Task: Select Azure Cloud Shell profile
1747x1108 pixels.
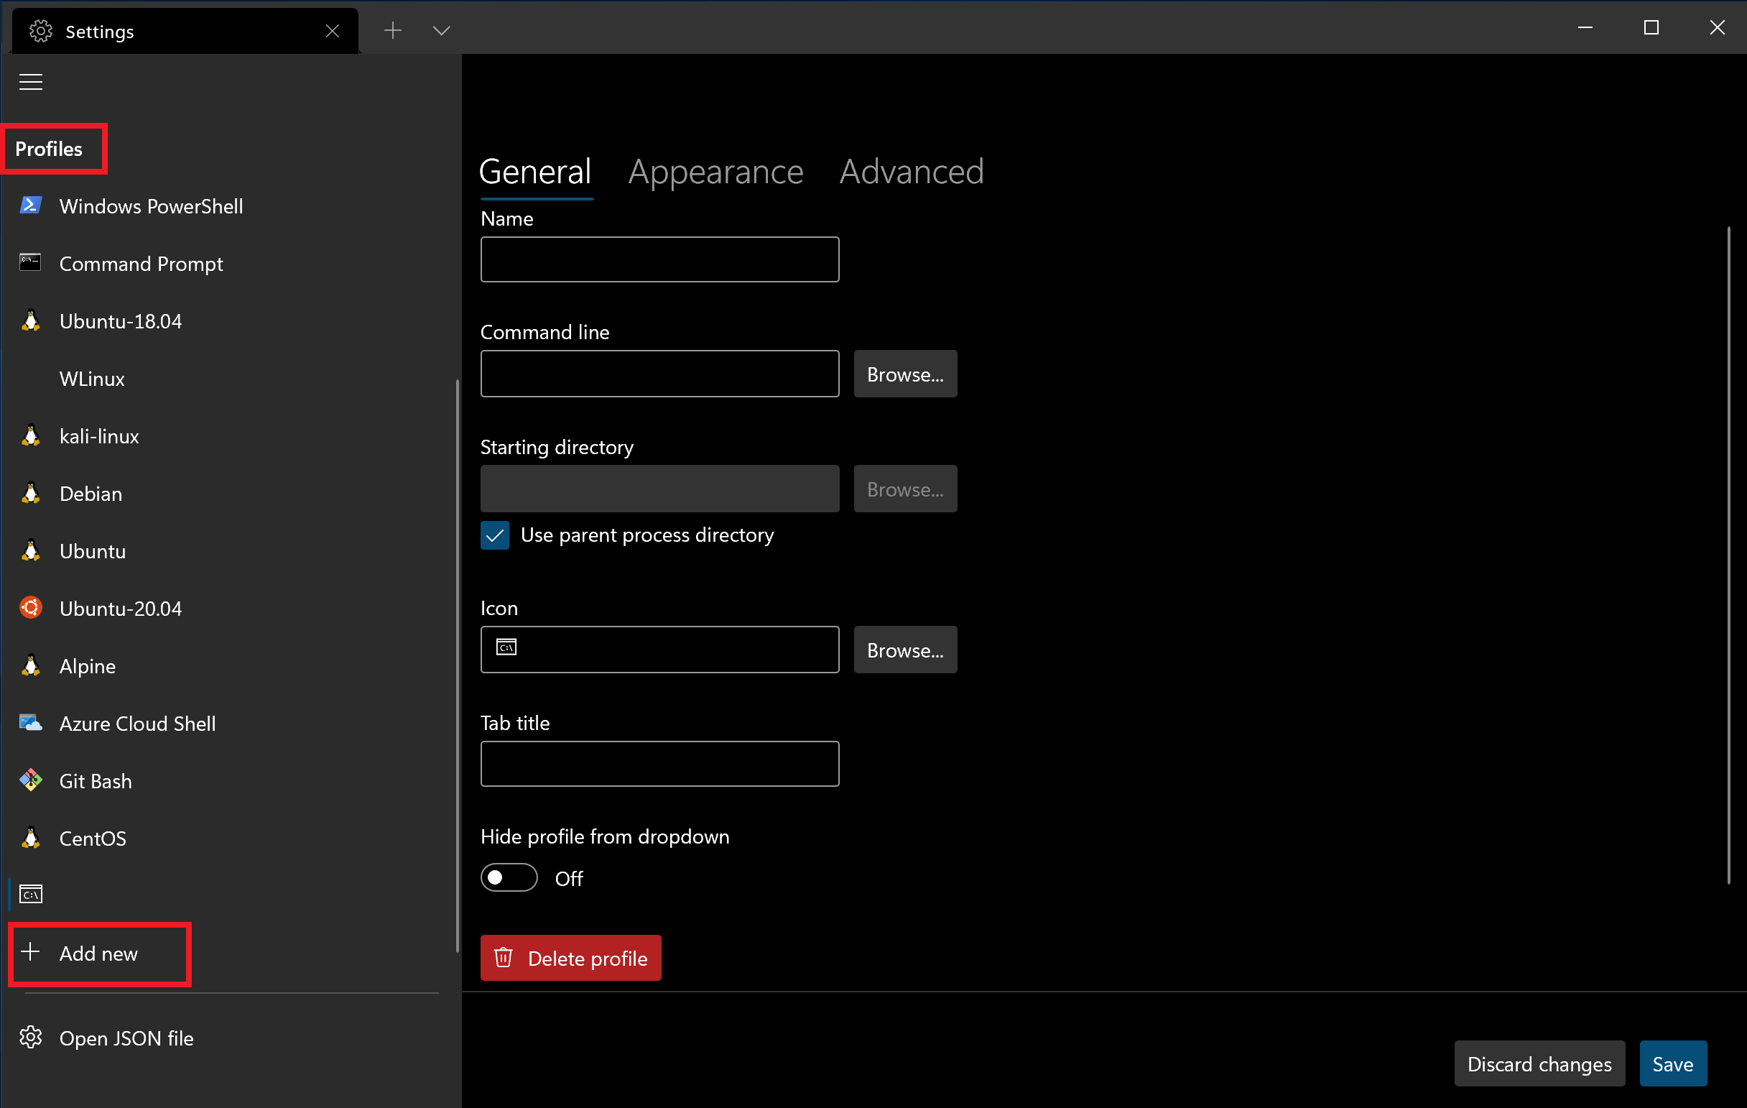Action: (137, 722)
